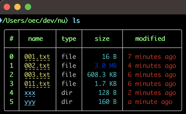Open the xxx directory link

click(x=30, y=93)
